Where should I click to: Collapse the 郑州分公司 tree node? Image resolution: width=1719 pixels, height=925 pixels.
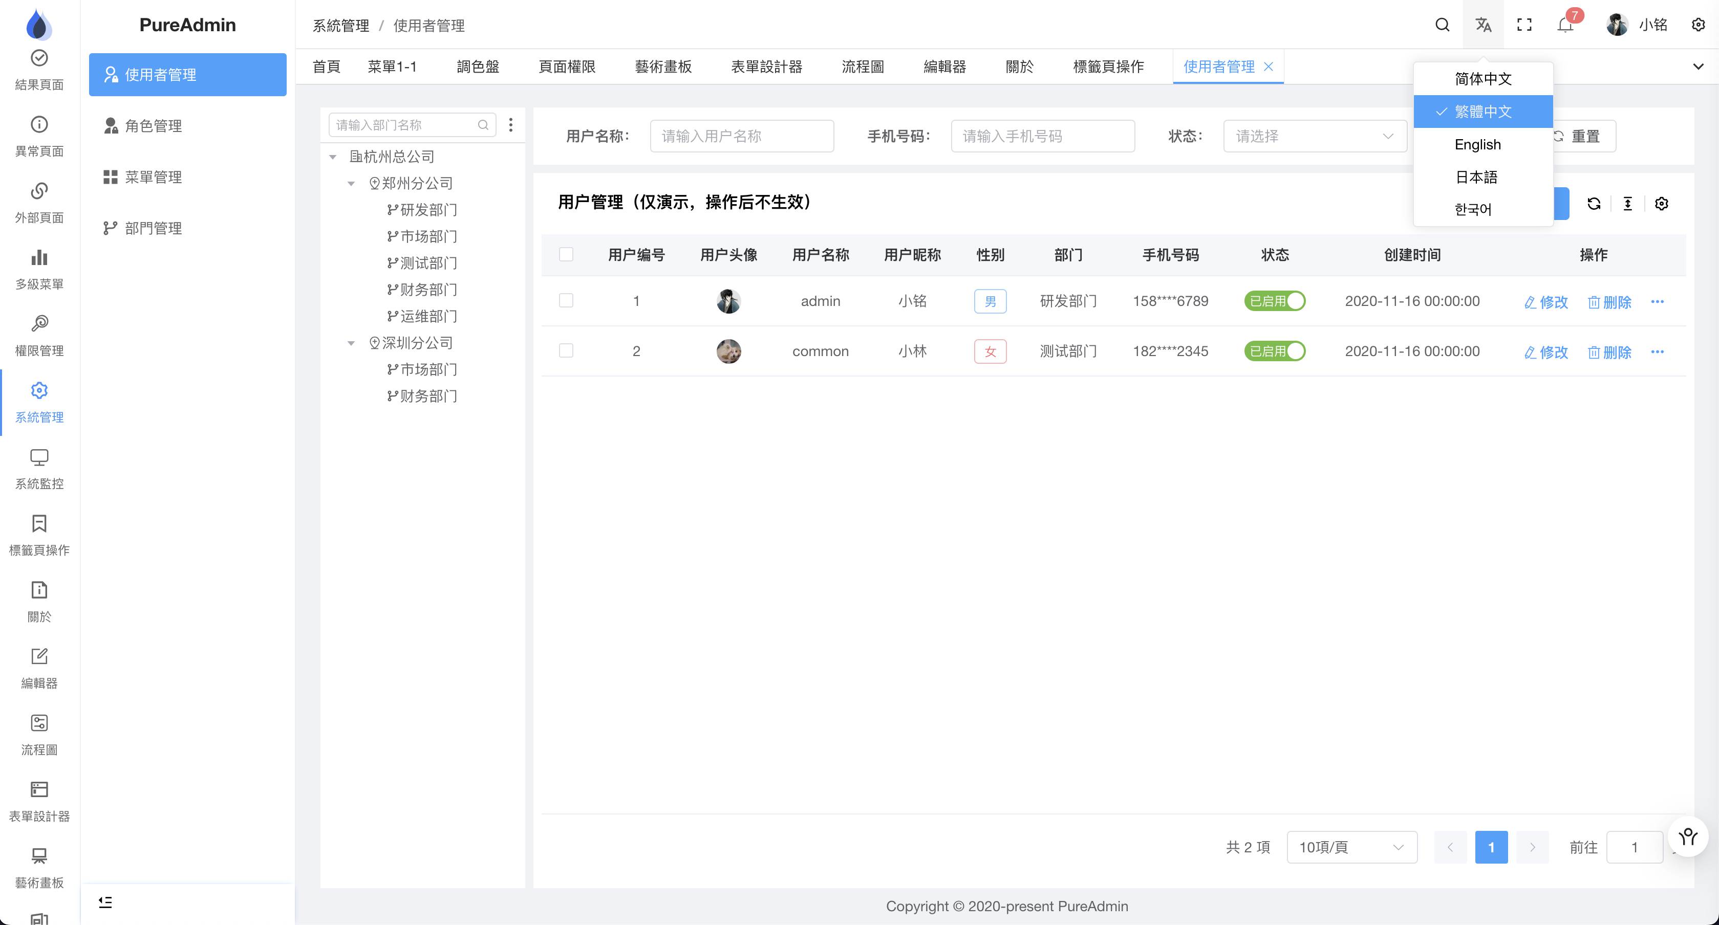click(351, 183)
